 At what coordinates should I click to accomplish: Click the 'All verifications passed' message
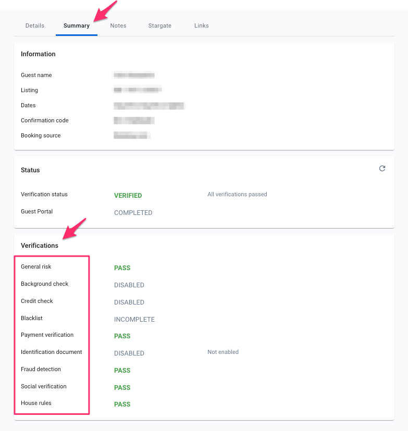tap(237, 194)
